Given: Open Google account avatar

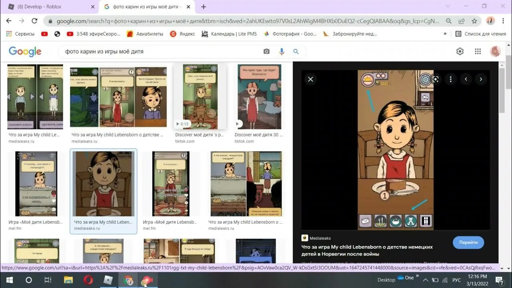Looking at the screenshot, I should pos(495,51).
